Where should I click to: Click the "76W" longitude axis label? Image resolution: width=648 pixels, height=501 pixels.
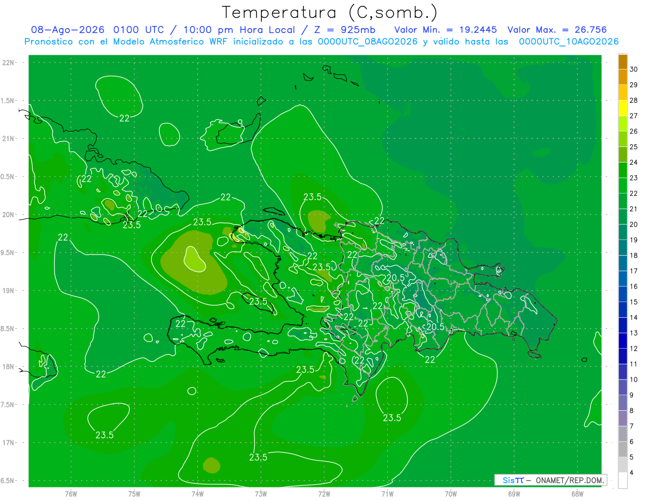tap(71, 494)
